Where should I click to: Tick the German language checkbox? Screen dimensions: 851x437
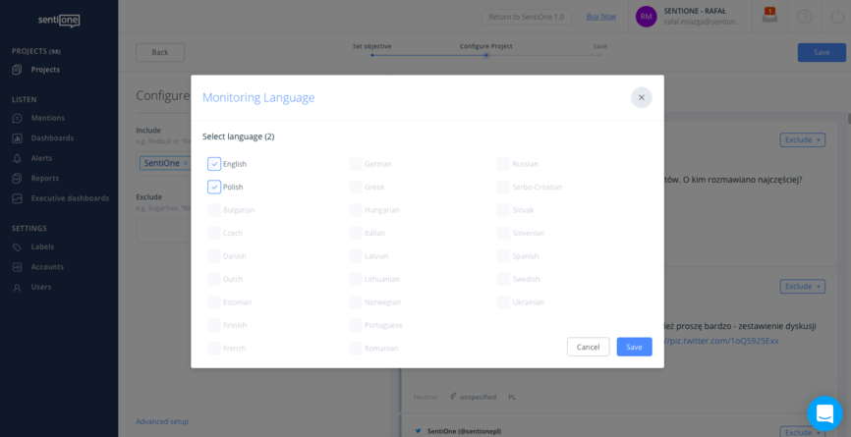click(356, 164)
